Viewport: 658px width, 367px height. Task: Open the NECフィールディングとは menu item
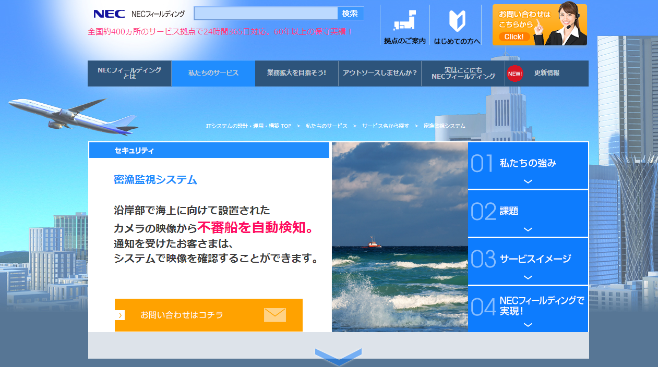129,73
